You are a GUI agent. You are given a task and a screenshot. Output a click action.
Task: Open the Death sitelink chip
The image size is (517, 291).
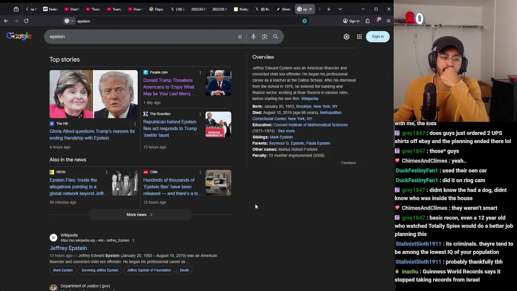click(x=184, y=270)
